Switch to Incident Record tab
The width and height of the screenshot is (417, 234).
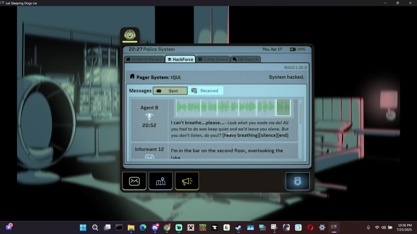point(145,59)
